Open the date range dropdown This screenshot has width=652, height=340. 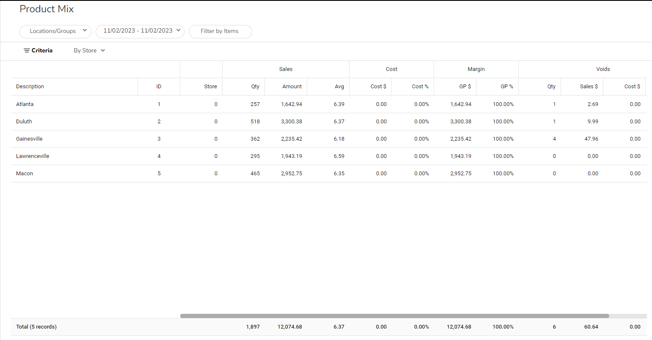coord(138,31)
